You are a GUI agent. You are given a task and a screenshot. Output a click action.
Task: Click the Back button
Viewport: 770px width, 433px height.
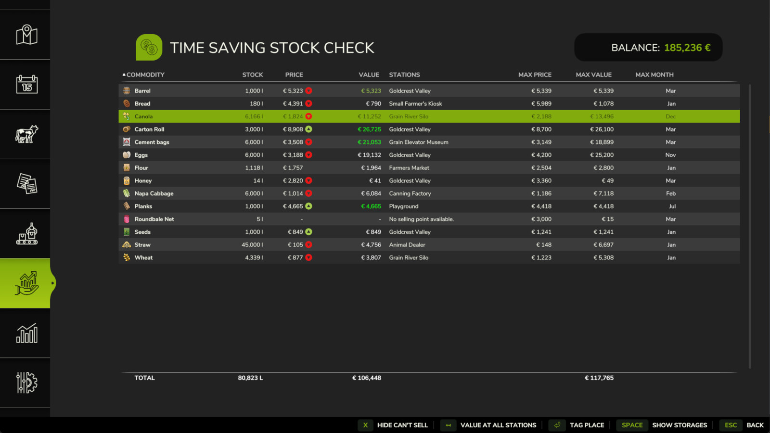754,425
